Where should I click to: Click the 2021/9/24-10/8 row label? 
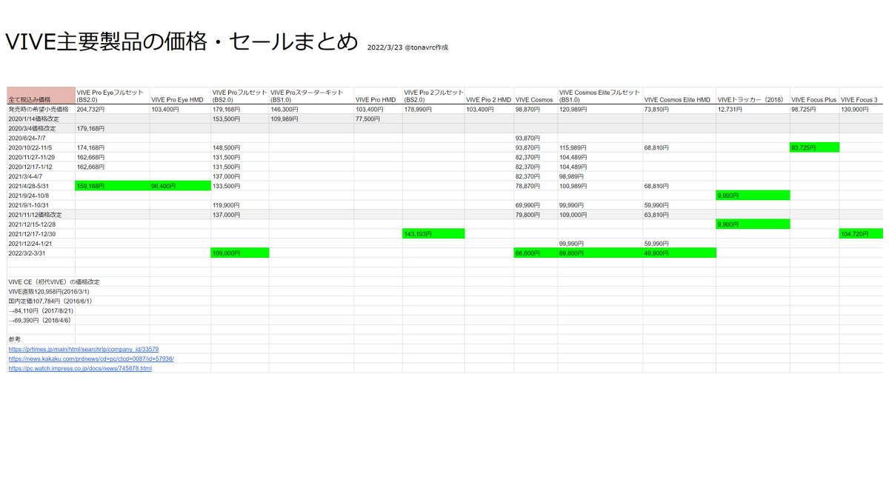[x=41, y=196]
